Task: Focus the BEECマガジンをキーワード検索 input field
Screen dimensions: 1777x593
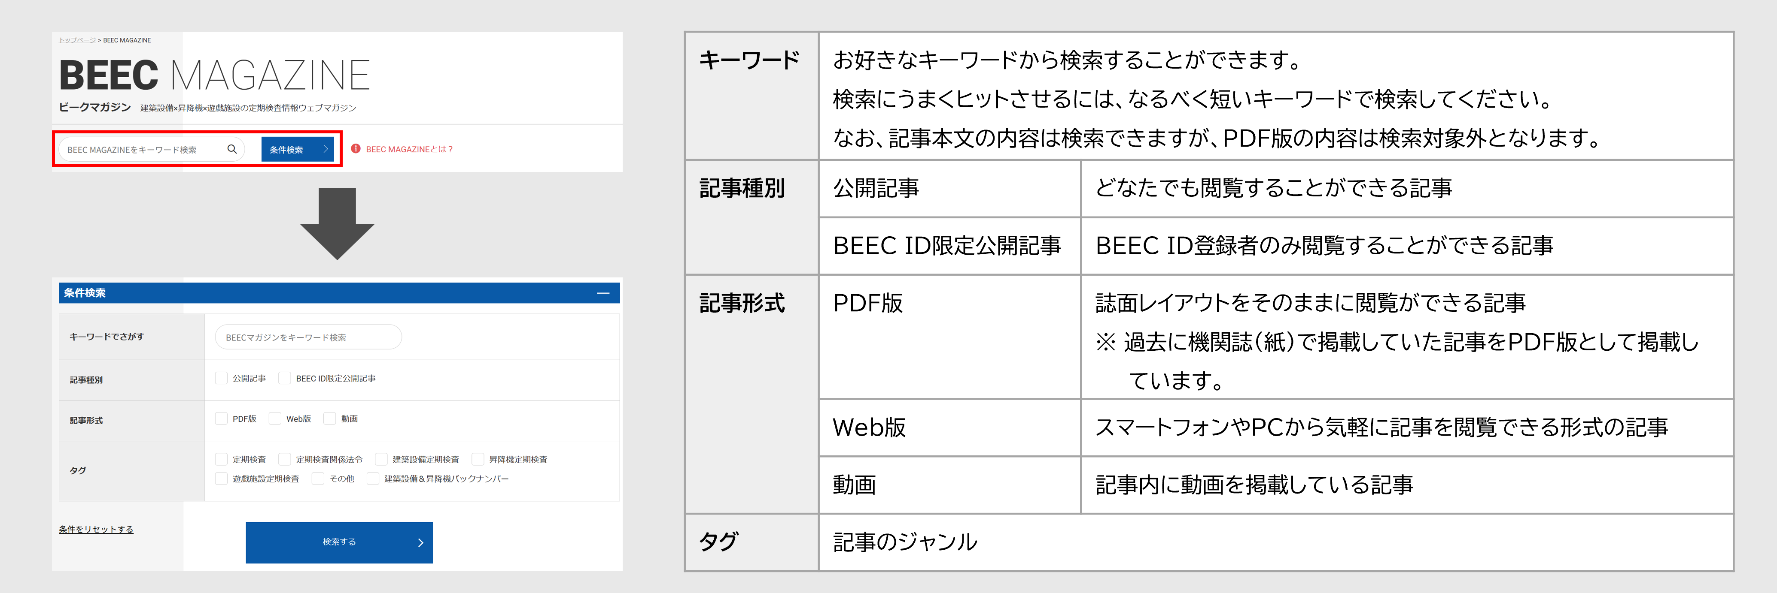Action: 307,337
